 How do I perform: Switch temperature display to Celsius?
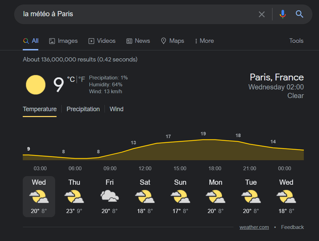pos(71,79)
